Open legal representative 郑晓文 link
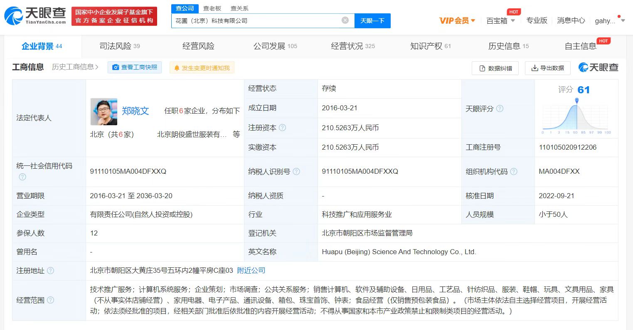The width and height of the screenshot is (633, 330). 135,111
